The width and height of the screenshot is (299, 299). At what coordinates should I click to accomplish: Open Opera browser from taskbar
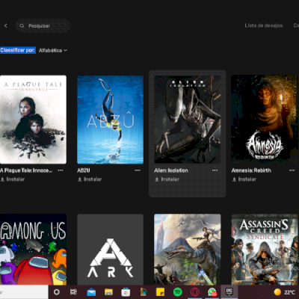point(195,292)
